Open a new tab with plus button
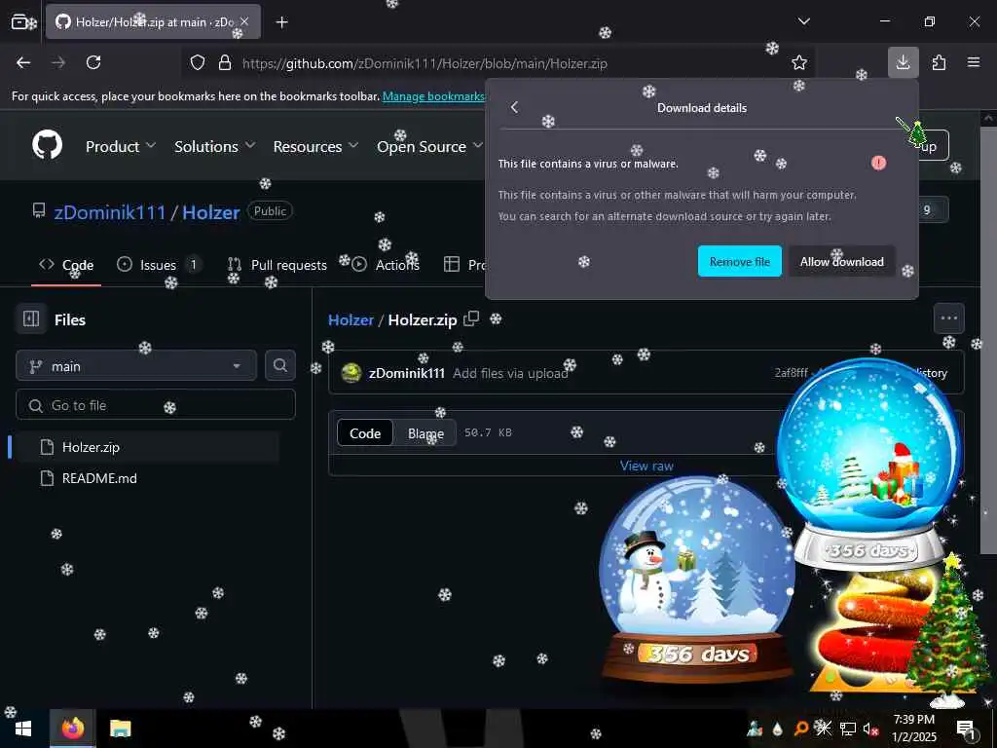 click(281, 22)
